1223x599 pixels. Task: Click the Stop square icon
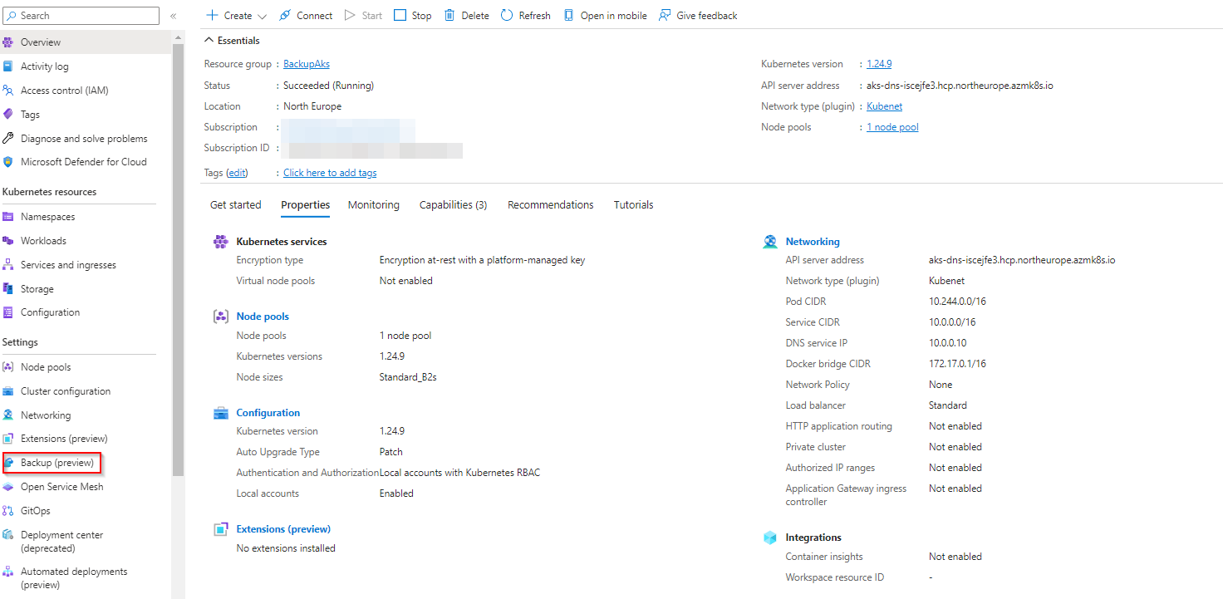coord(400,15)
